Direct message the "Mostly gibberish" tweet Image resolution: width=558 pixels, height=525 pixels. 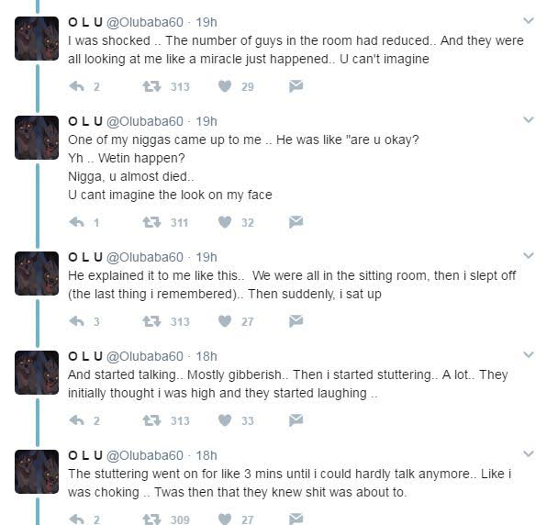click(x=296, y=420)
